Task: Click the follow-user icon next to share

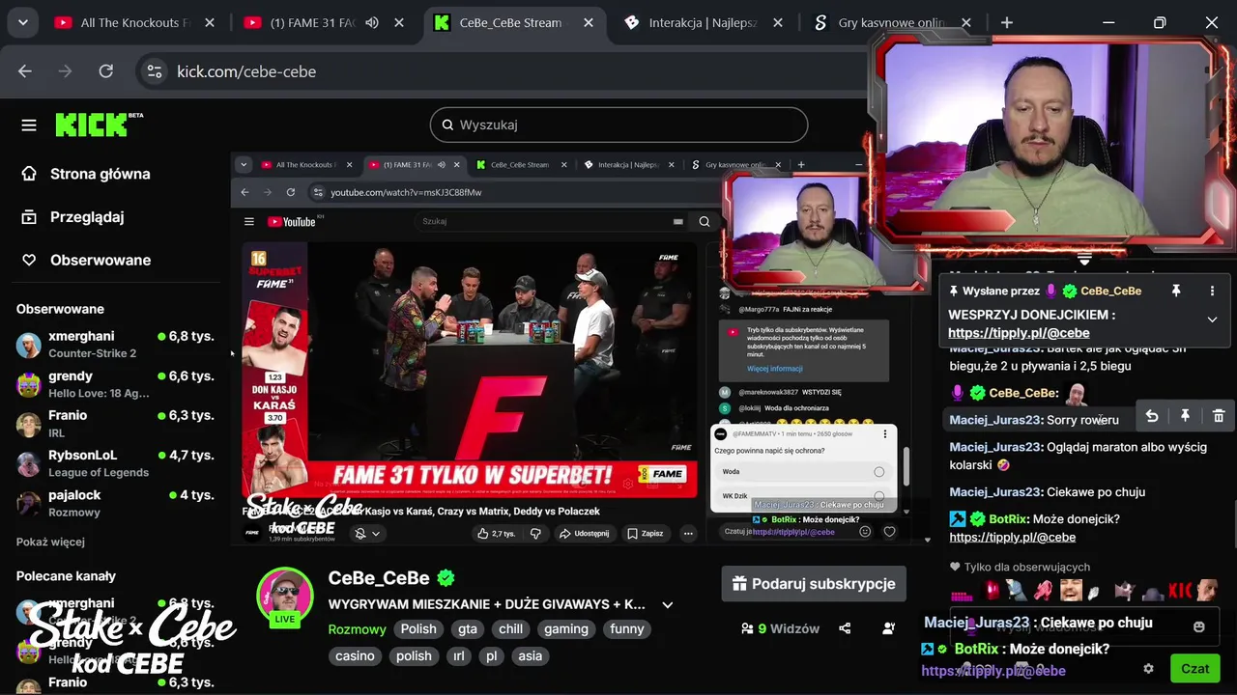Action: [888, 628]
